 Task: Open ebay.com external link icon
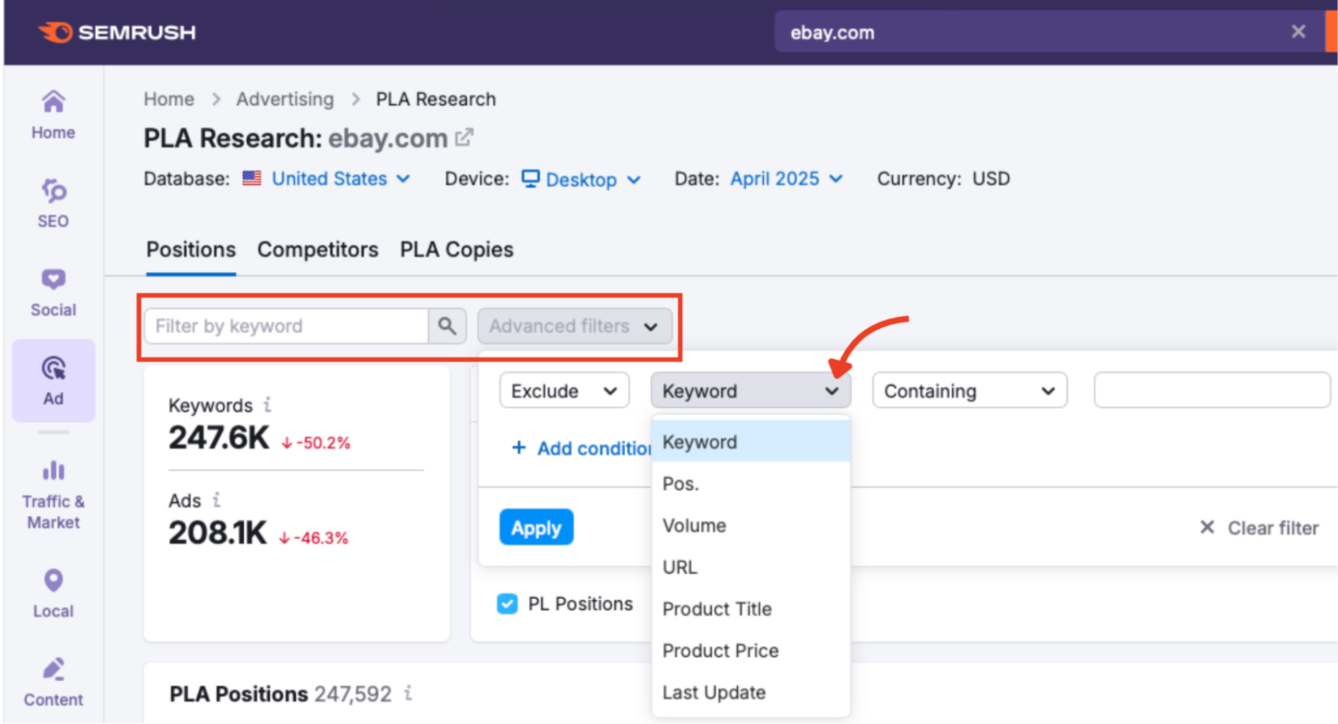(464, 138)
